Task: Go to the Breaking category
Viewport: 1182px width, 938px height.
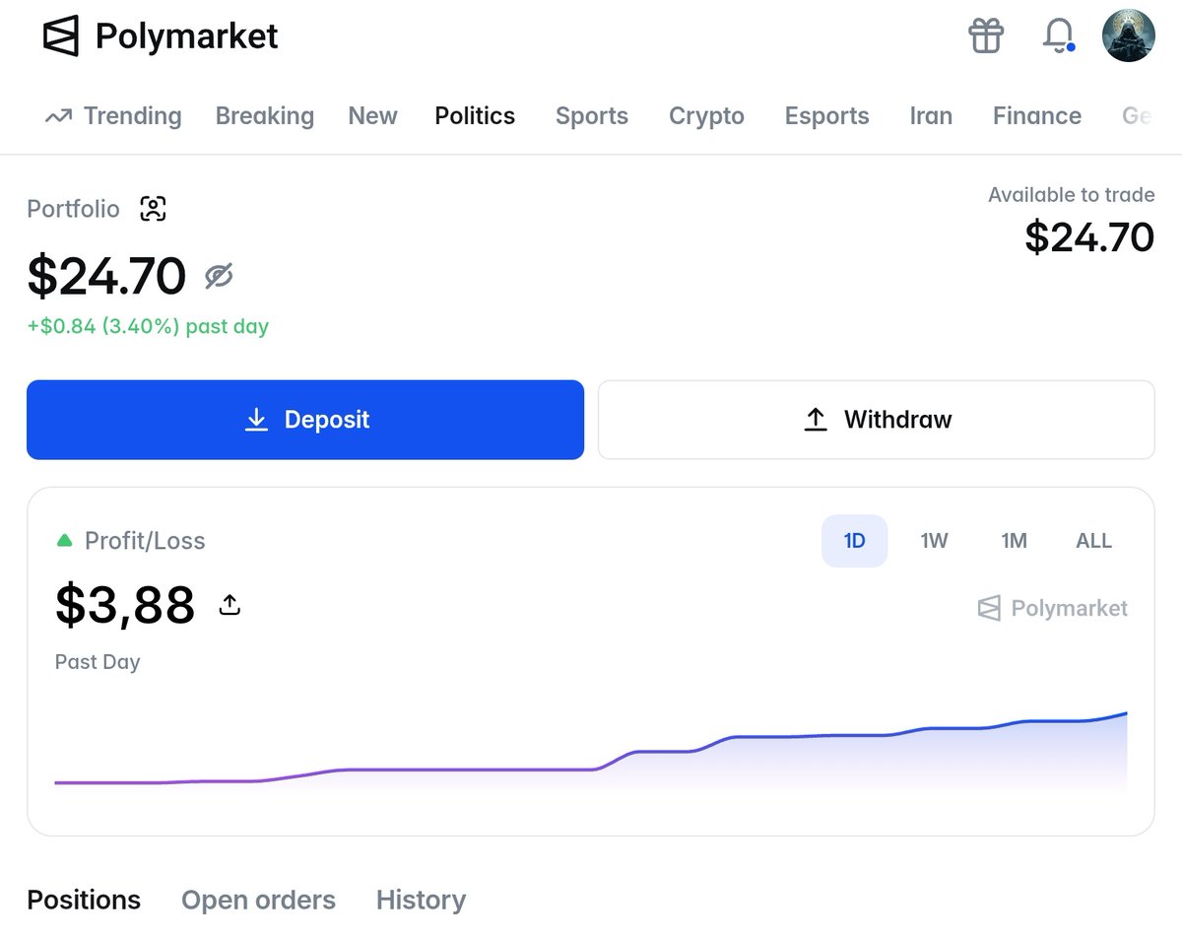Action: point(265,116)
